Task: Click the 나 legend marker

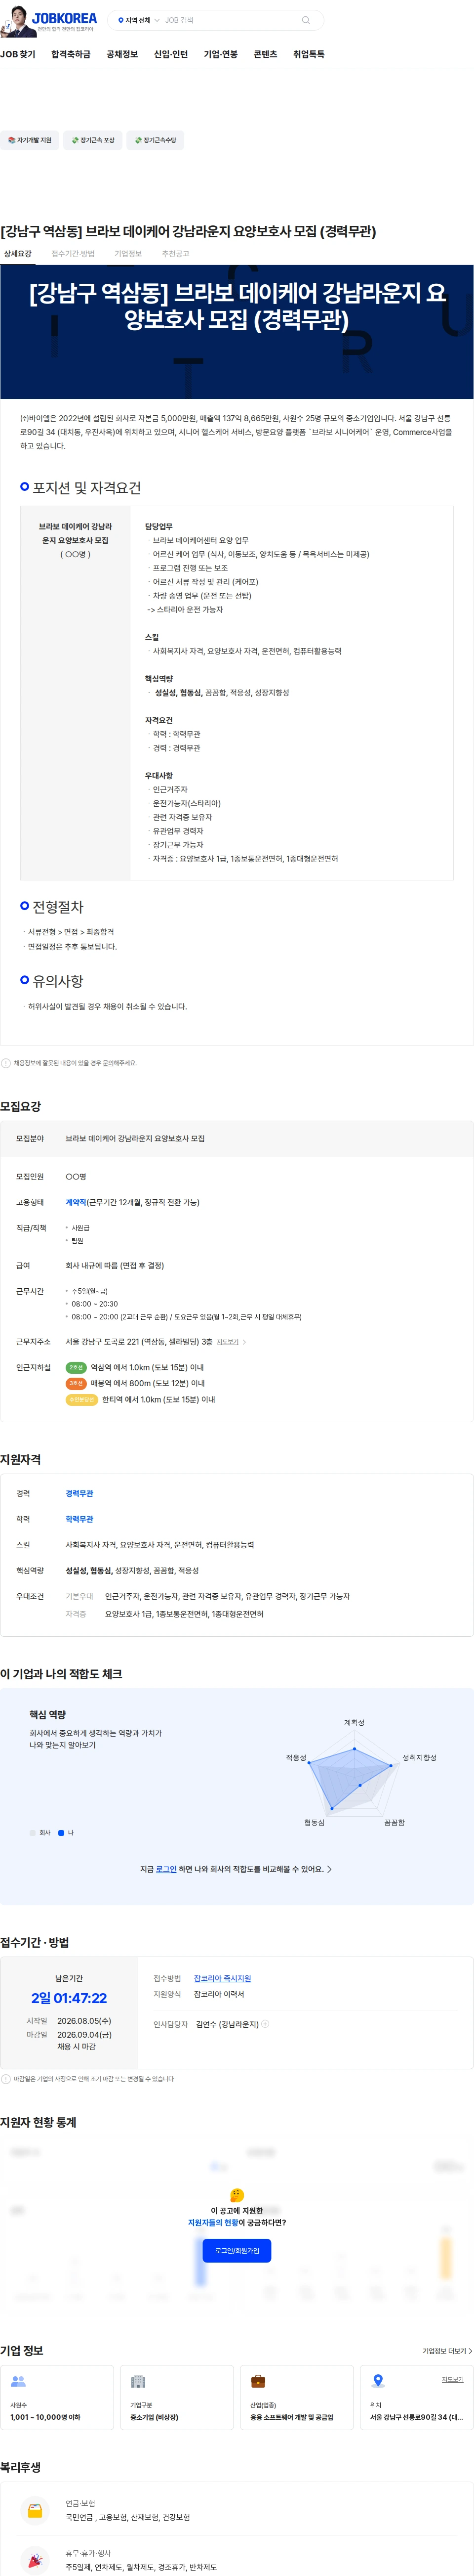Action: click(61, 1833)
